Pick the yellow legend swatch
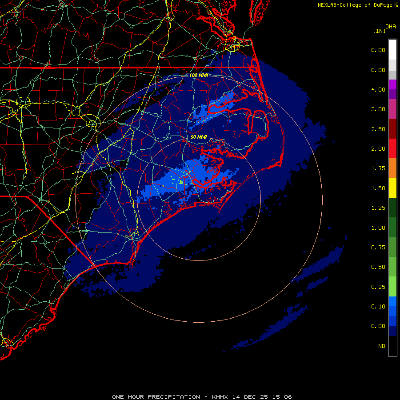 tap(392, 188)
